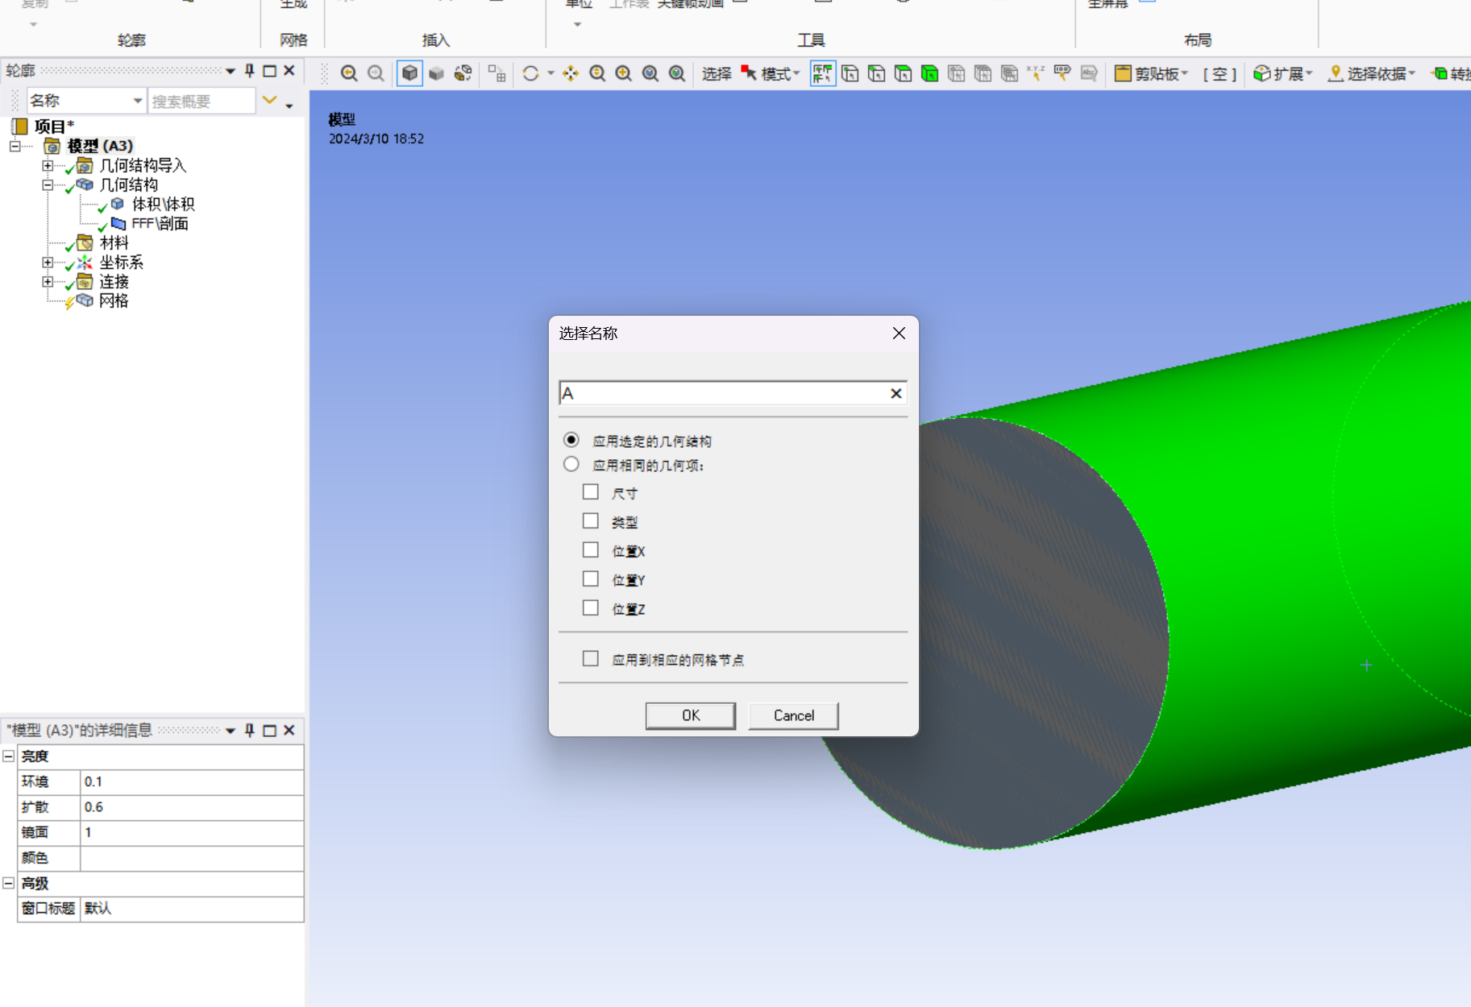Click the second magnifier after the pan tool
This screenshot has height=1007, width=1471.
tap(624, 73)
